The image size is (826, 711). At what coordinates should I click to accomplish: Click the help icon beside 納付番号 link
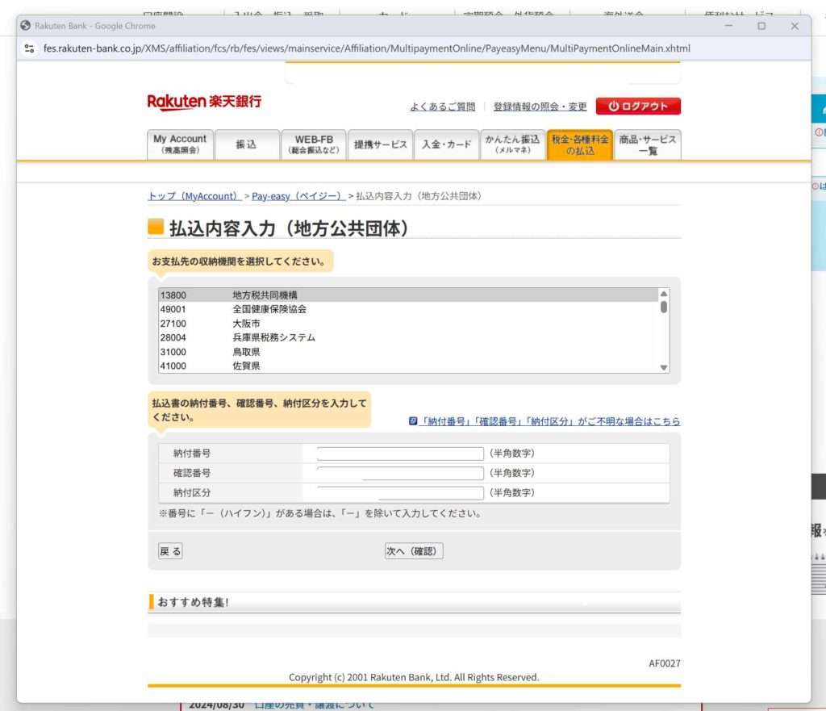point(414,421)
